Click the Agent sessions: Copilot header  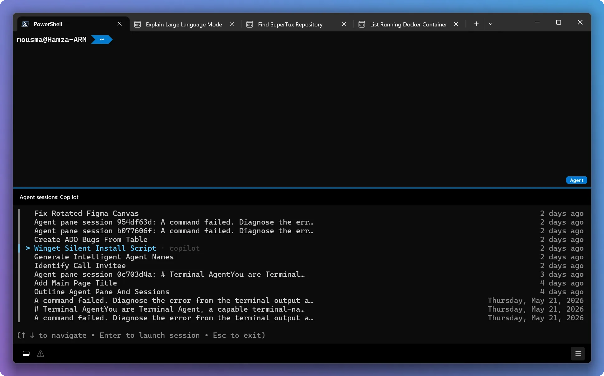click(x=49, y=197)
